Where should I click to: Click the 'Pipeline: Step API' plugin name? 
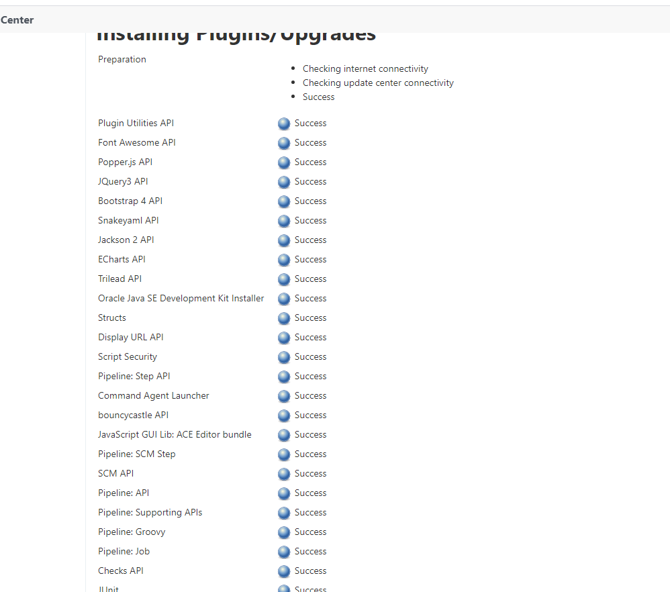(x=134, y=376)
